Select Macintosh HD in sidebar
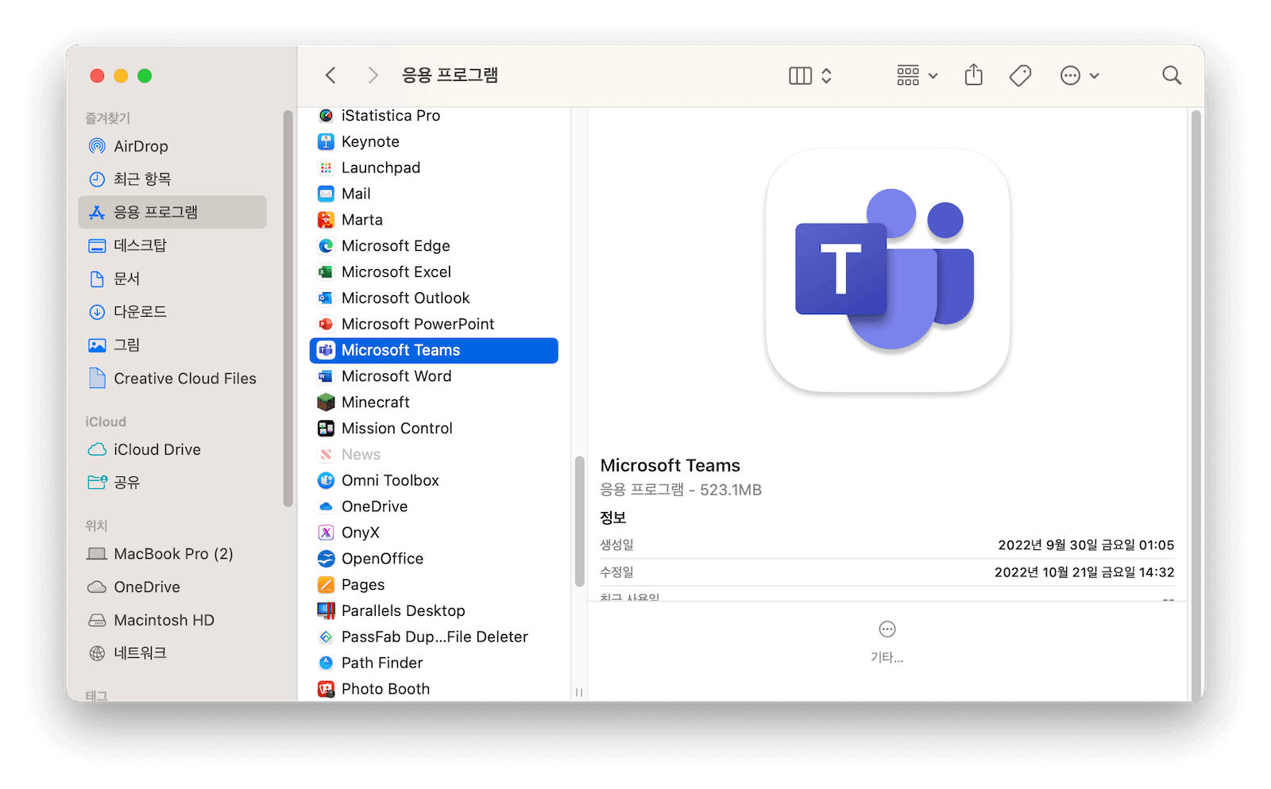 [172, 621]
